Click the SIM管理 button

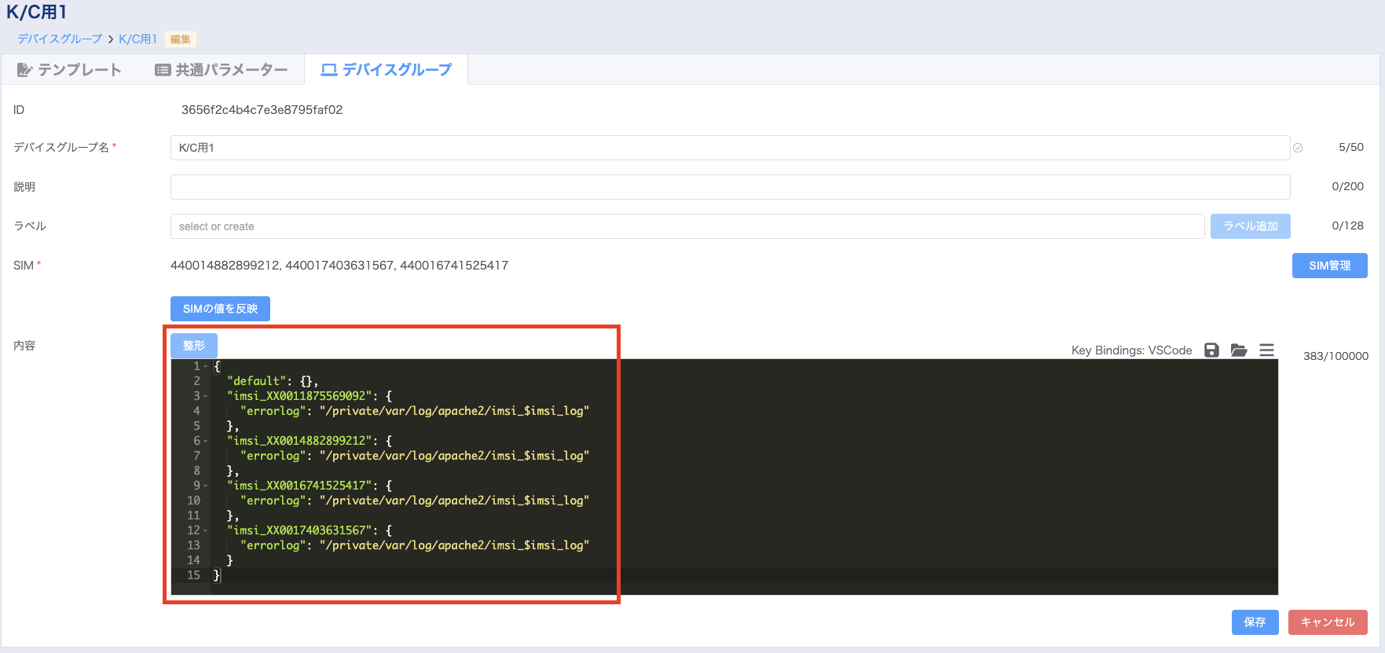[x=1329, y=266]
